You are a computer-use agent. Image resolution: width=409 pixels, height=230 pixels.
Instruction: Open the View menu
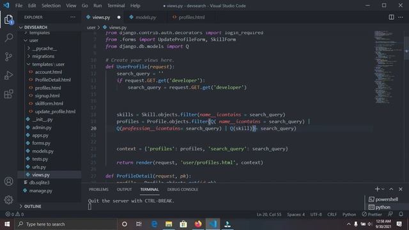click(71, 6)
